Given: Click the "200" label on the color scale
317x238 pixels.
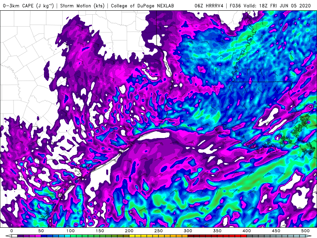Looking at the screenshot, I should (129, 231).
